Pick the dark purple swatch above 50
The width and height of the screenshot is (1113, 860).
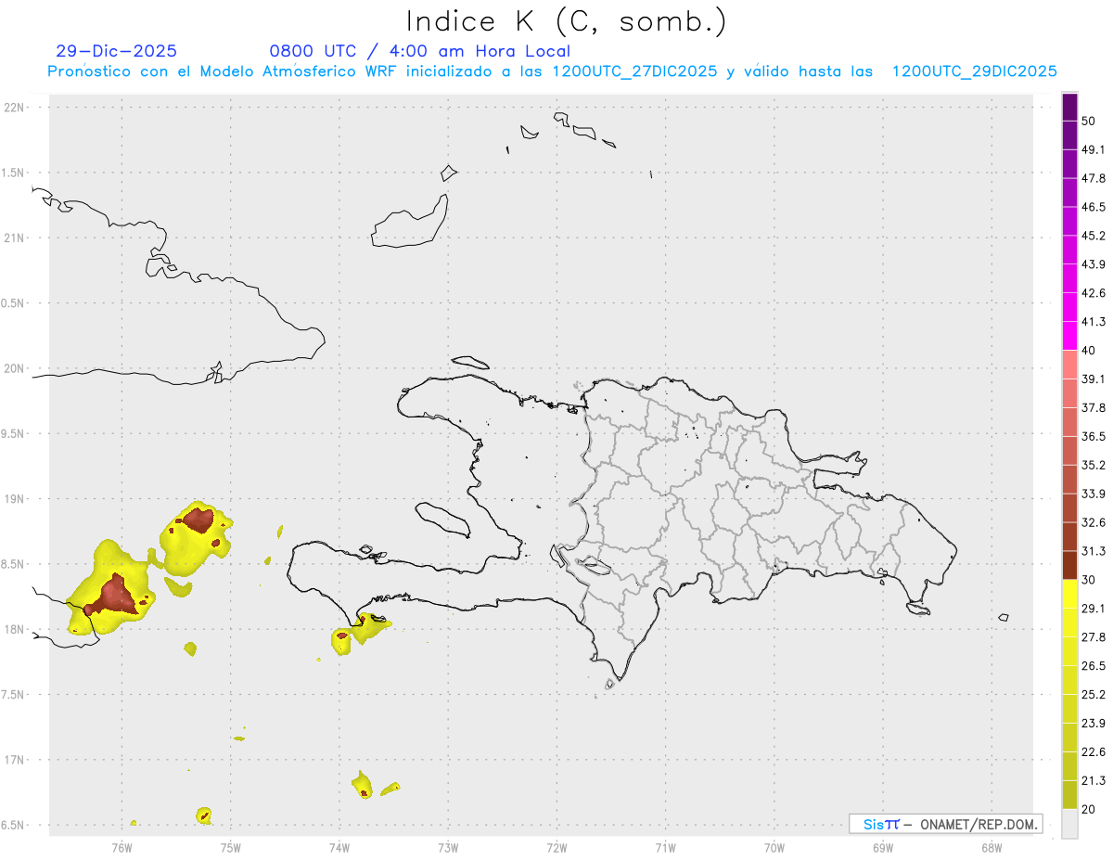(x=1069, y=107)
